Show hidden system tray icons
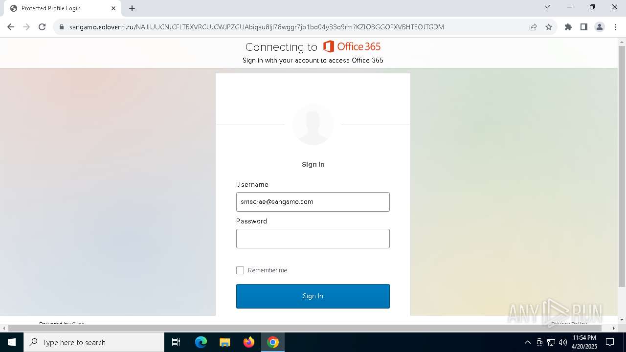This screenshot has width=626, height=352. point(527,342)
